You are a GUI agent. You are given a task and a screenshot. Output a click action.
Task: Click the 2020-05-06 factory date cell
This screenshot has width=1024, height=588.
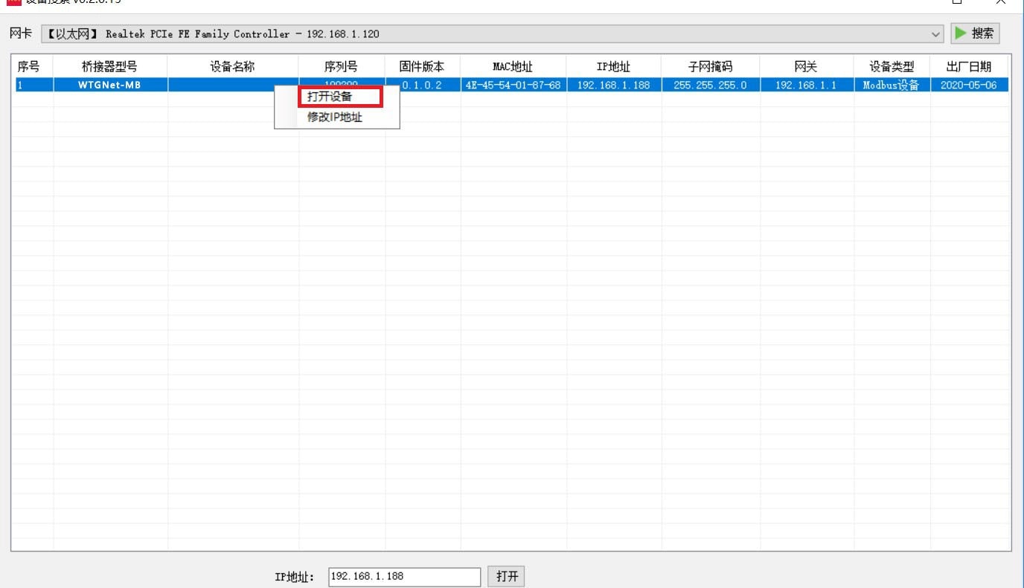[x=969, y=85]
